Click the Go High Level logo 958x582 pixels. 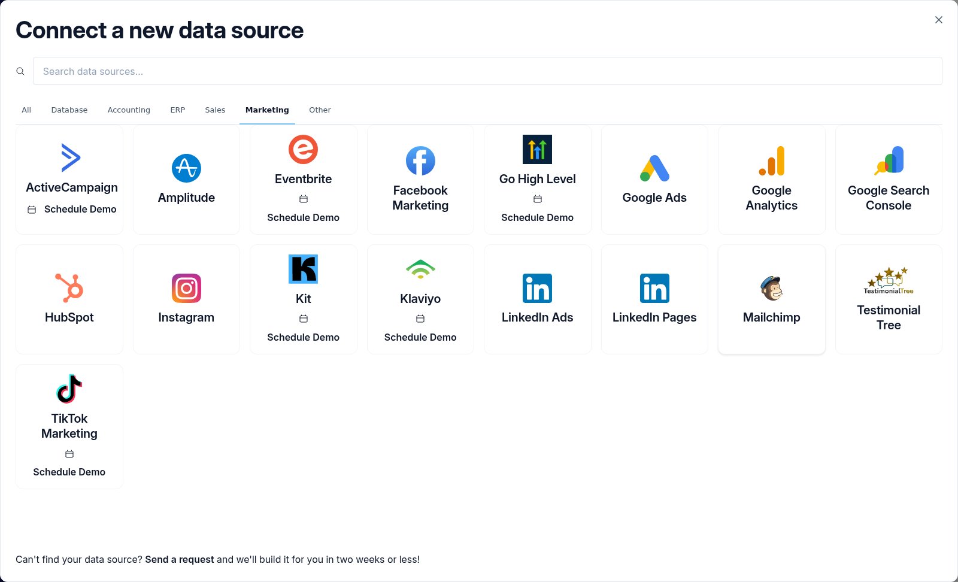537,150
